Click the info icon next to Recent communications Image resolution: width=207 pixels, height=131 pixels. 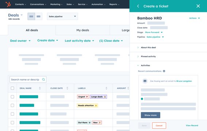pyautogui.click(x=164, y=71)
